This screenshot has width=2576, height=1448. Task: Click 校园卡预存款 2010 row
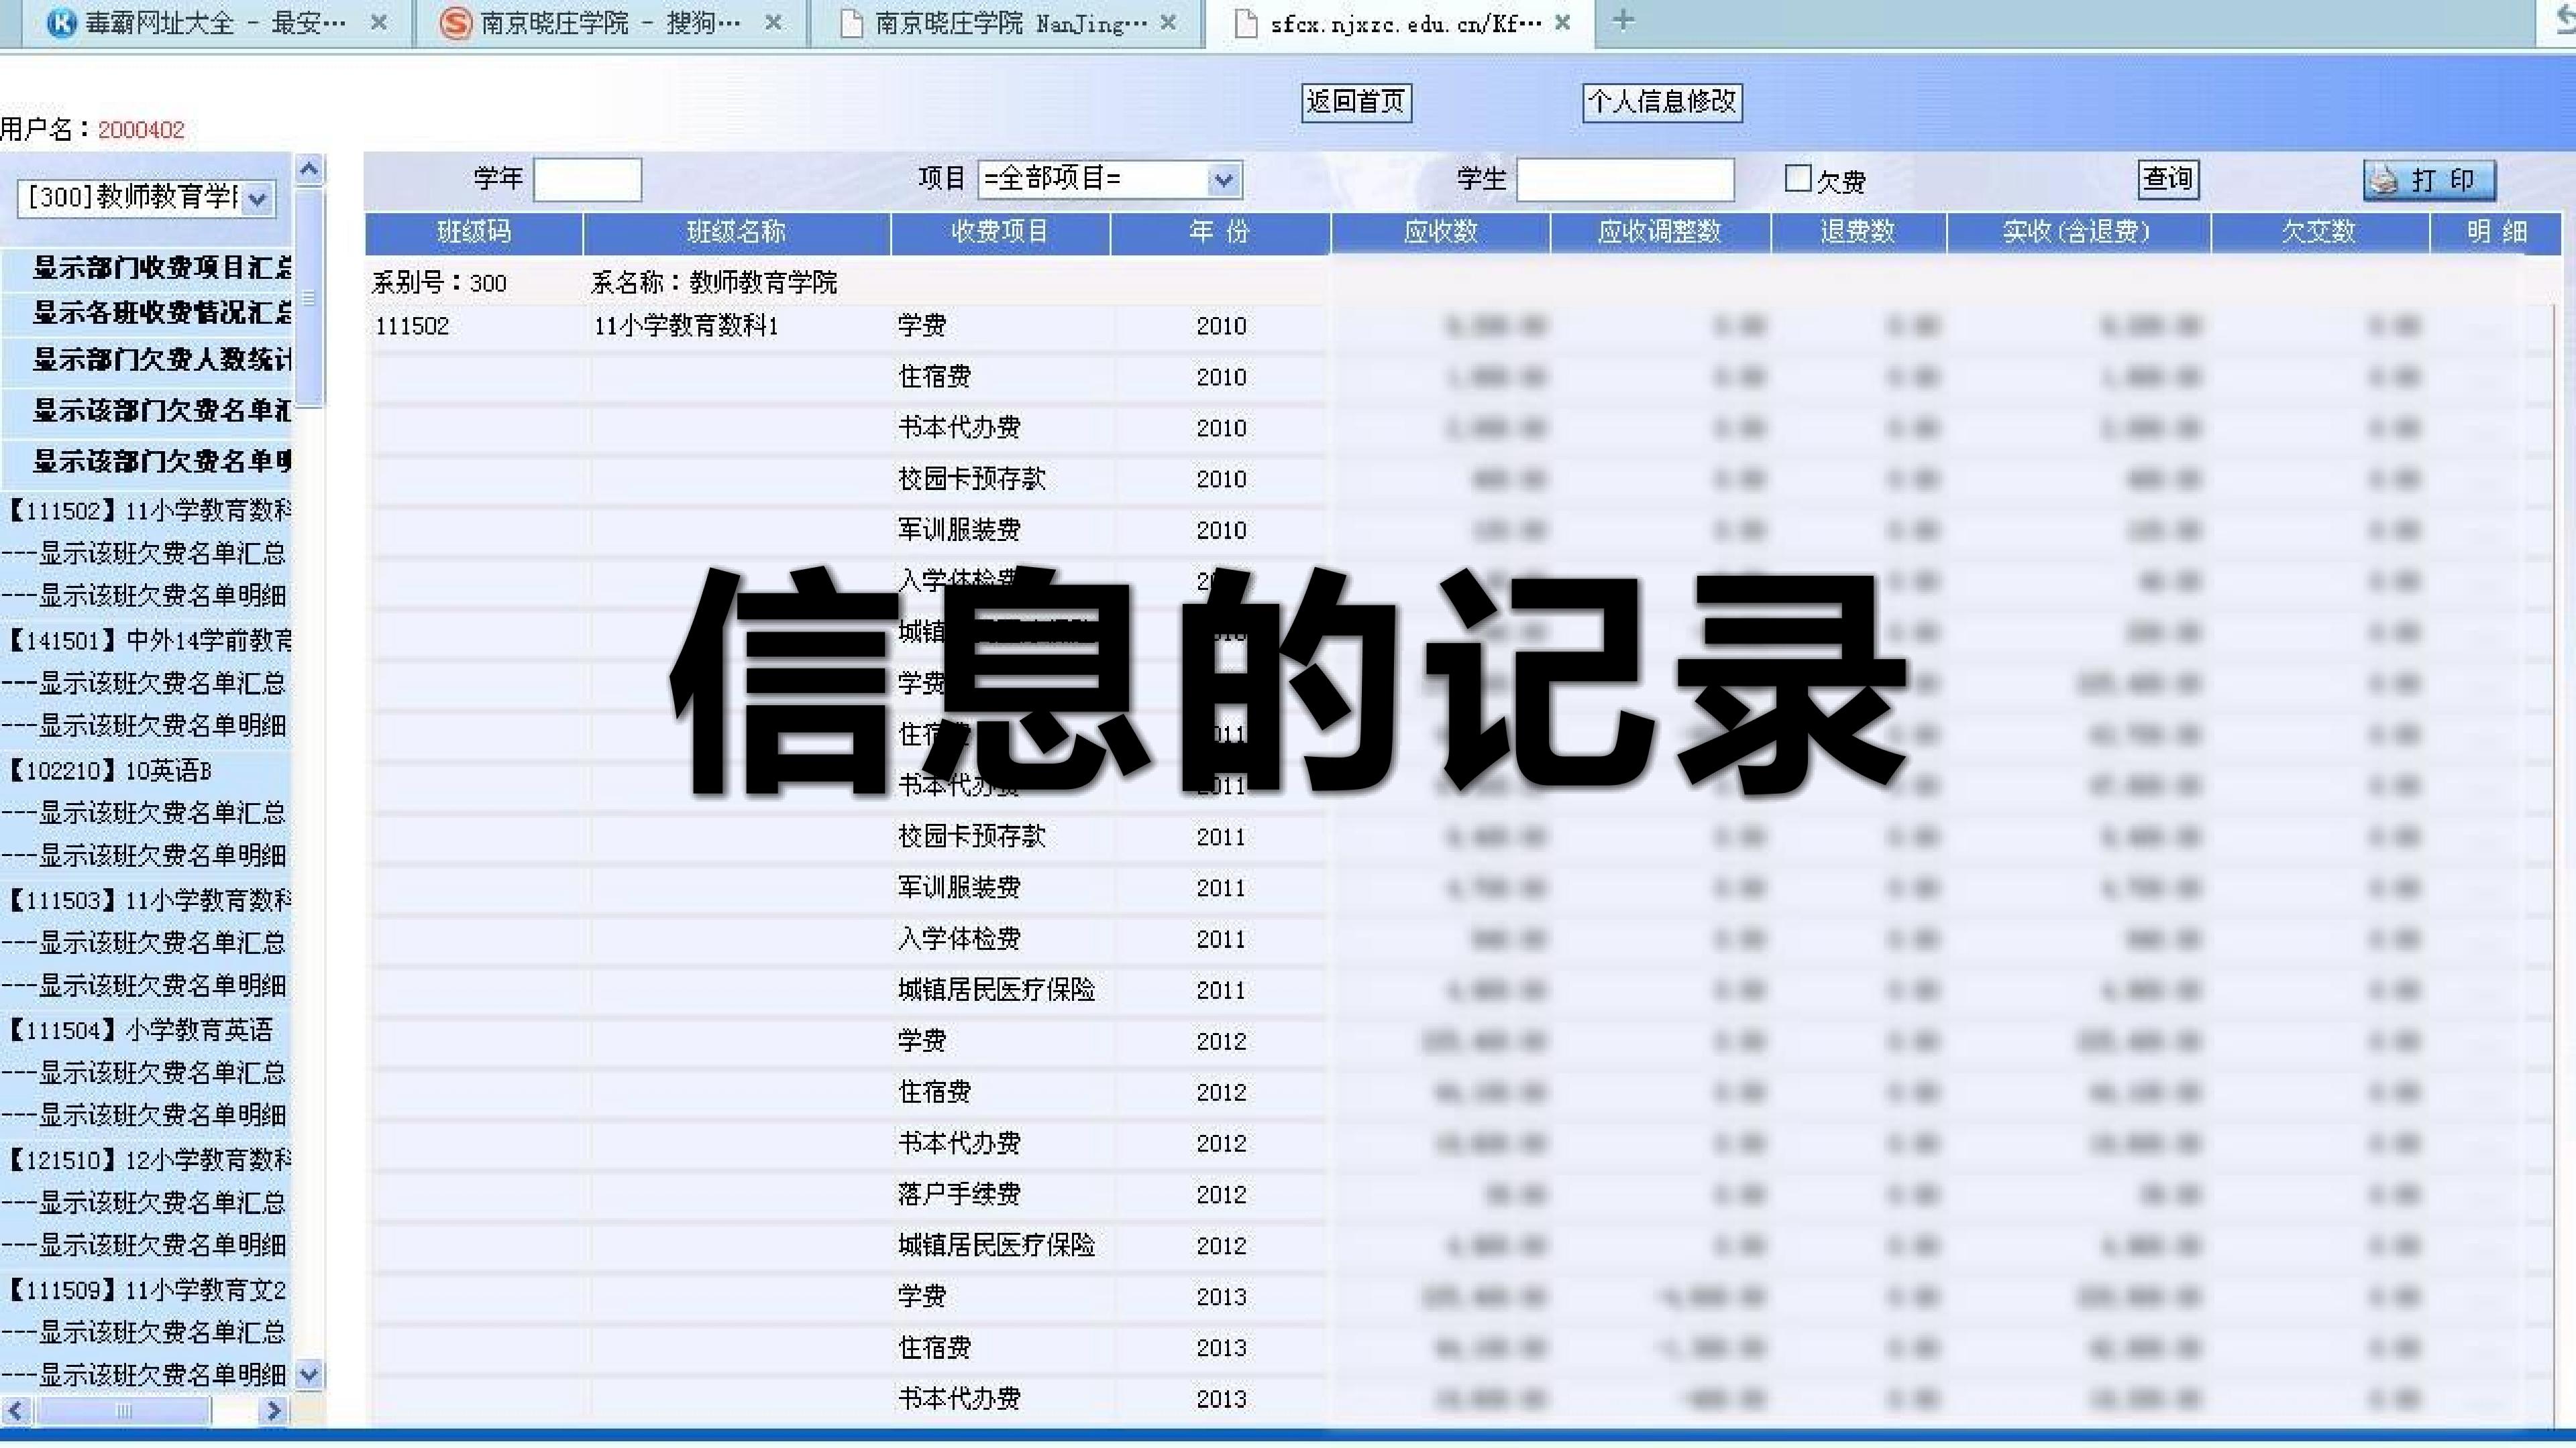[1463, 479]
